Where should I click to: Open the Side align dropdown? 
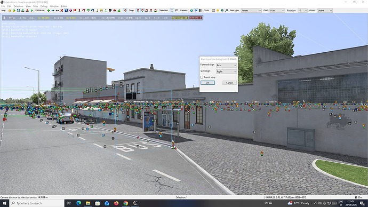[x=226, y=71]
